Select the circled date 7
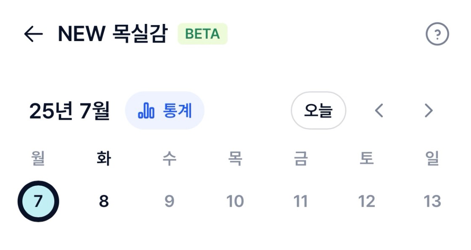Screen dimensions: 471x250 38,201
